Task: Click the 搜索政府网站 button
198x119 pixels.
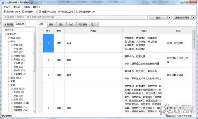Action: [x=182, y=18]
